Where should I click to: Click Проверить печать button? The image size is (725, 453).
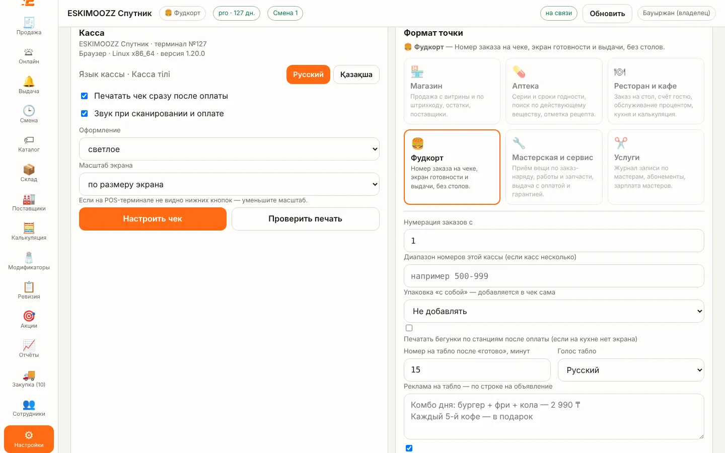pyautogui.click(x=306, y=219)
